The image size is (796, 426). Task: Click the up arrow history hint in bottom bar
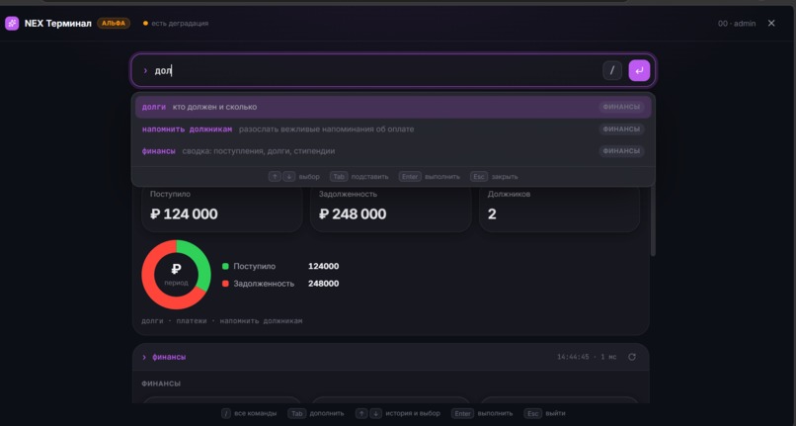(361, 413)
